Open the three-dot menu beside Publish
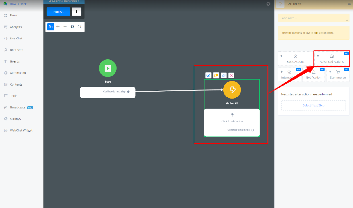Screen dimensions: 353x208 point(76,12)
